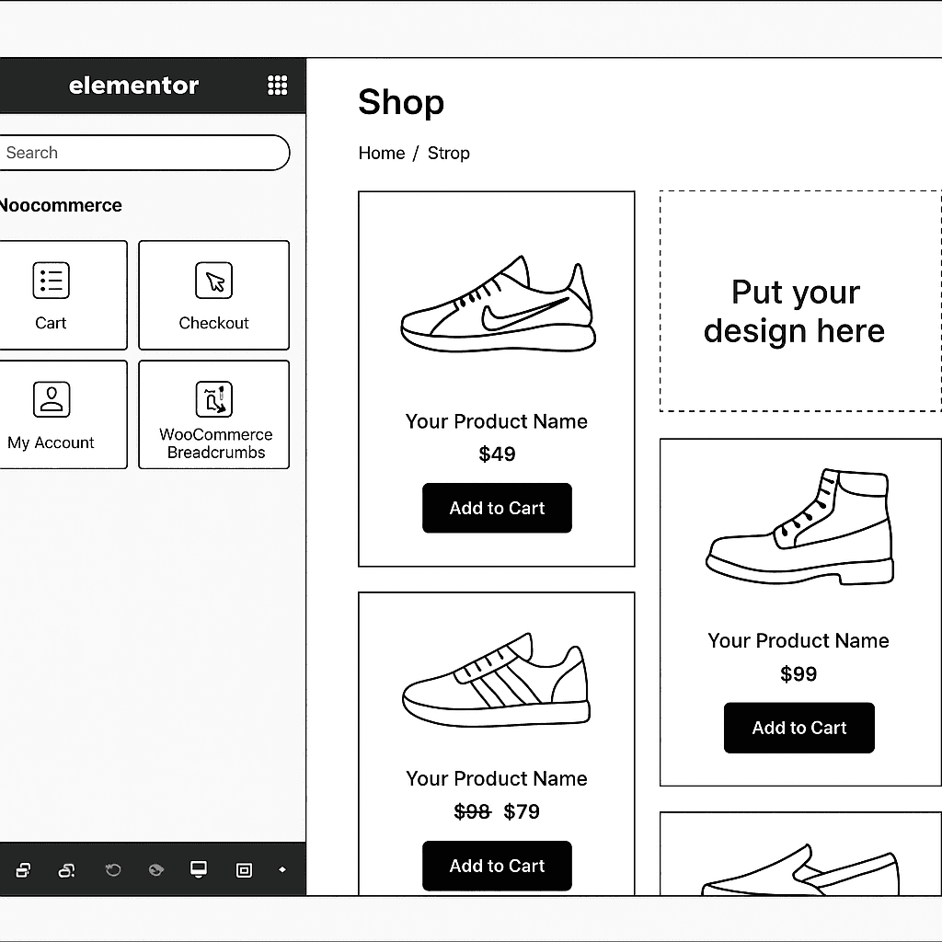Screen dimensions: 942x942
Task: Follow the Home breadcrumb link
Action: [381, 154]
